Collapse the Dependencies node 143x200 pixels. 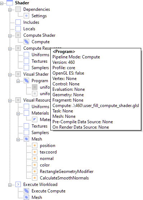point(10,10)
